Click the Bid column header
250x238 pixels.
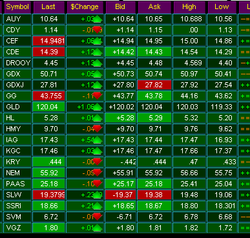120,7
